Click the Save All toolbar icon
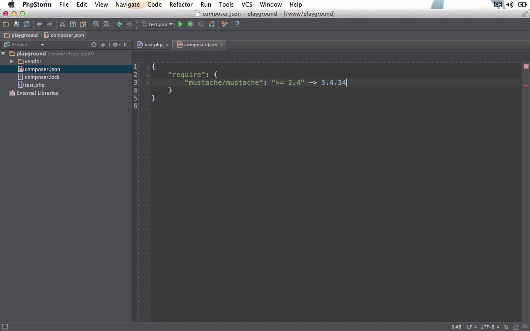530x331 pixels. [x=16, y=24]
